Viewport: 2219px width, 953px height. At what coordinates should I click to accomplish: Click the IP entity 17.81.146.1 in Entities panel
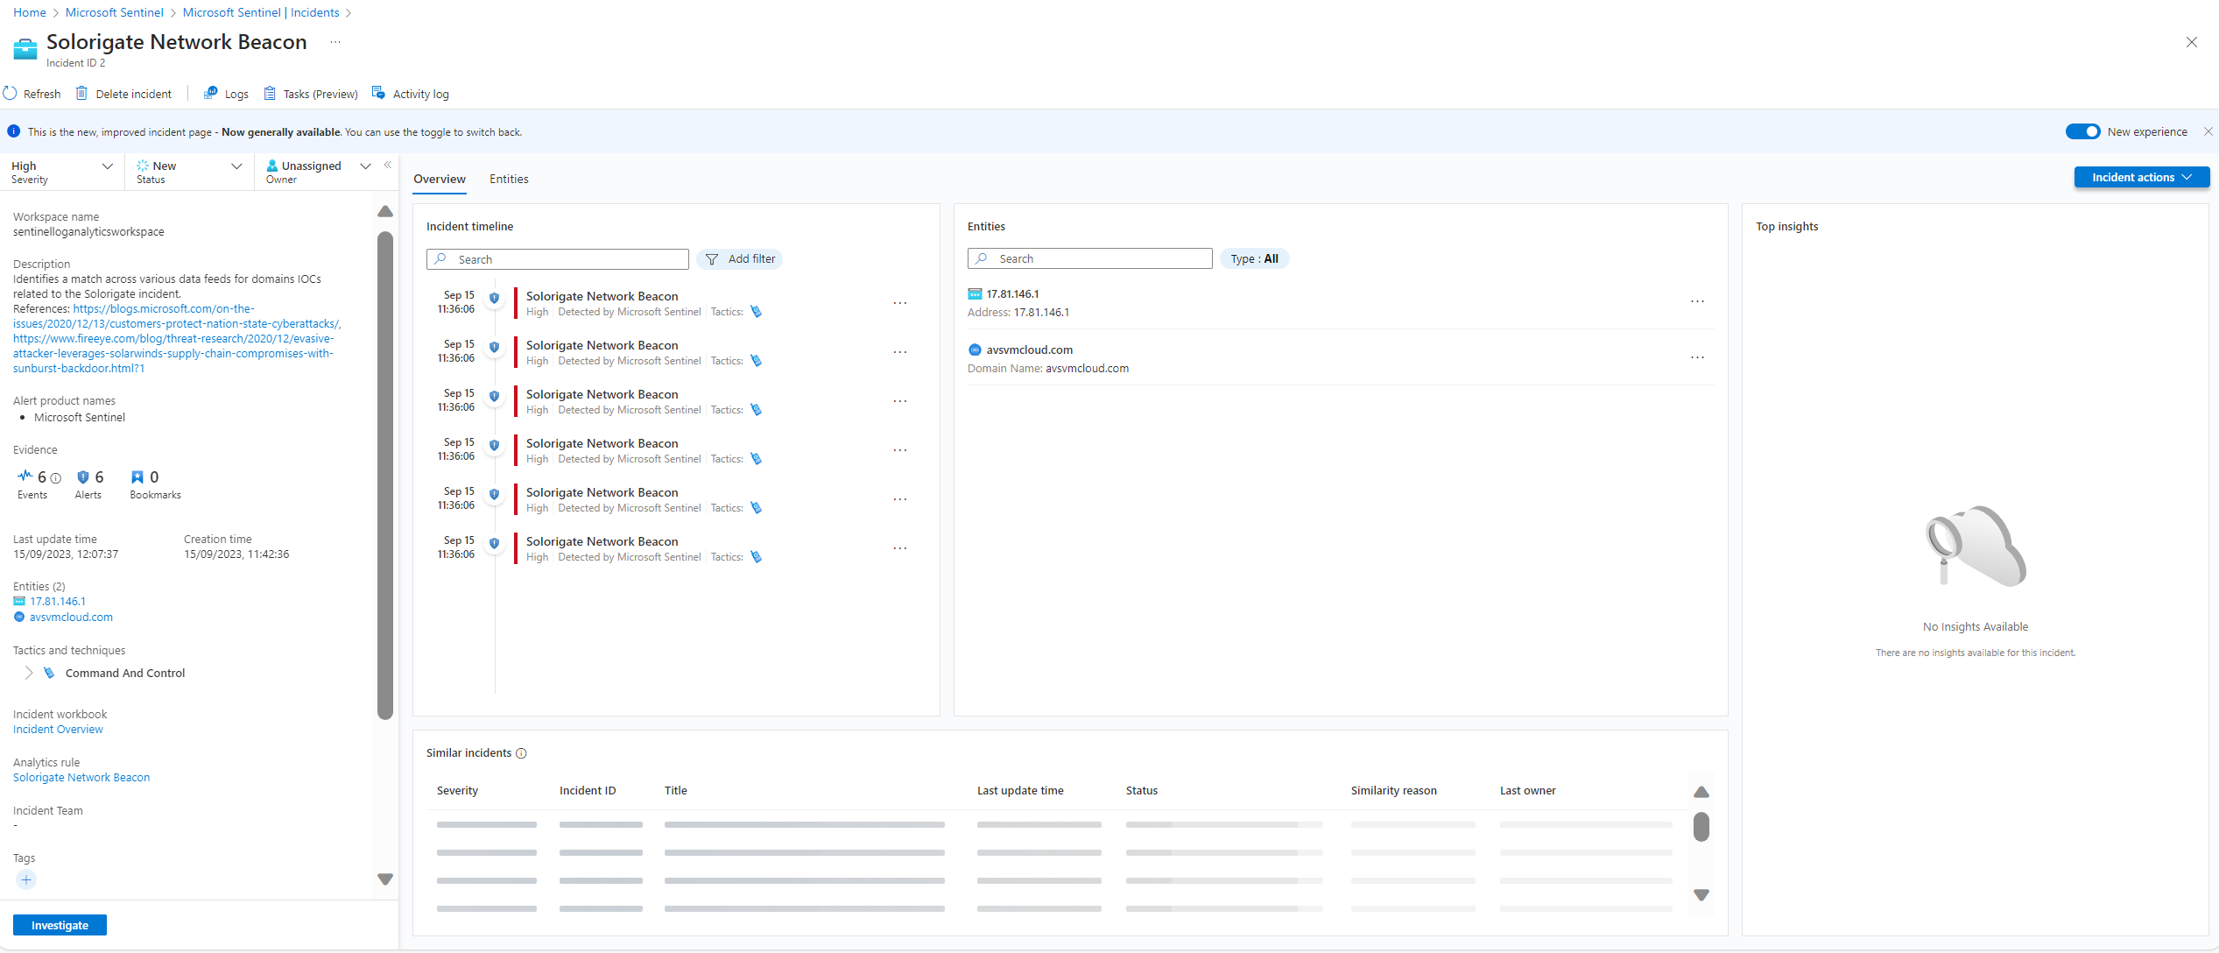point(1012,294)
